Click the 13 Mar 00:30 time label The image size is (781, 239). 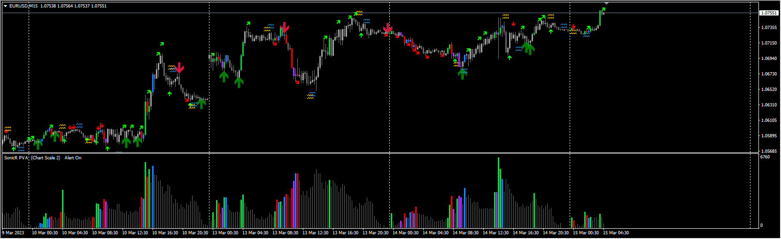(x=225, y=233)
